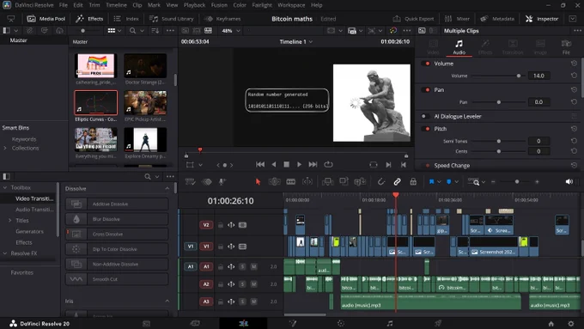The image size is (584, 329).
Task: Click the timeline speaker volume icon
Action: click(569, 182)
